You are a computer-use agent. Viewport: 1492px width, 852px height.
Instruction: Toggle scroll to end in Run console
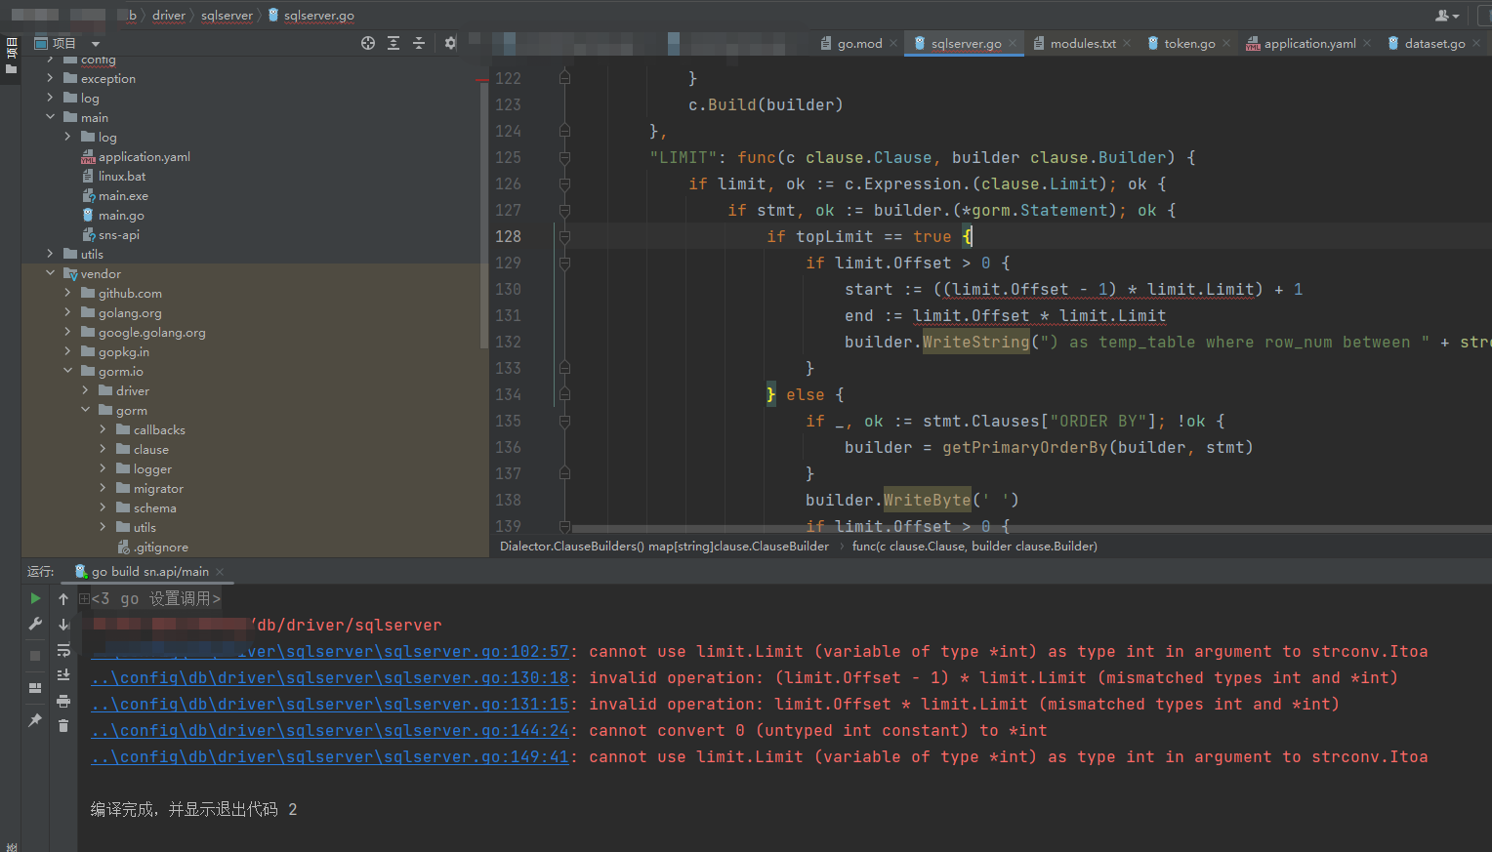(63, 675)
